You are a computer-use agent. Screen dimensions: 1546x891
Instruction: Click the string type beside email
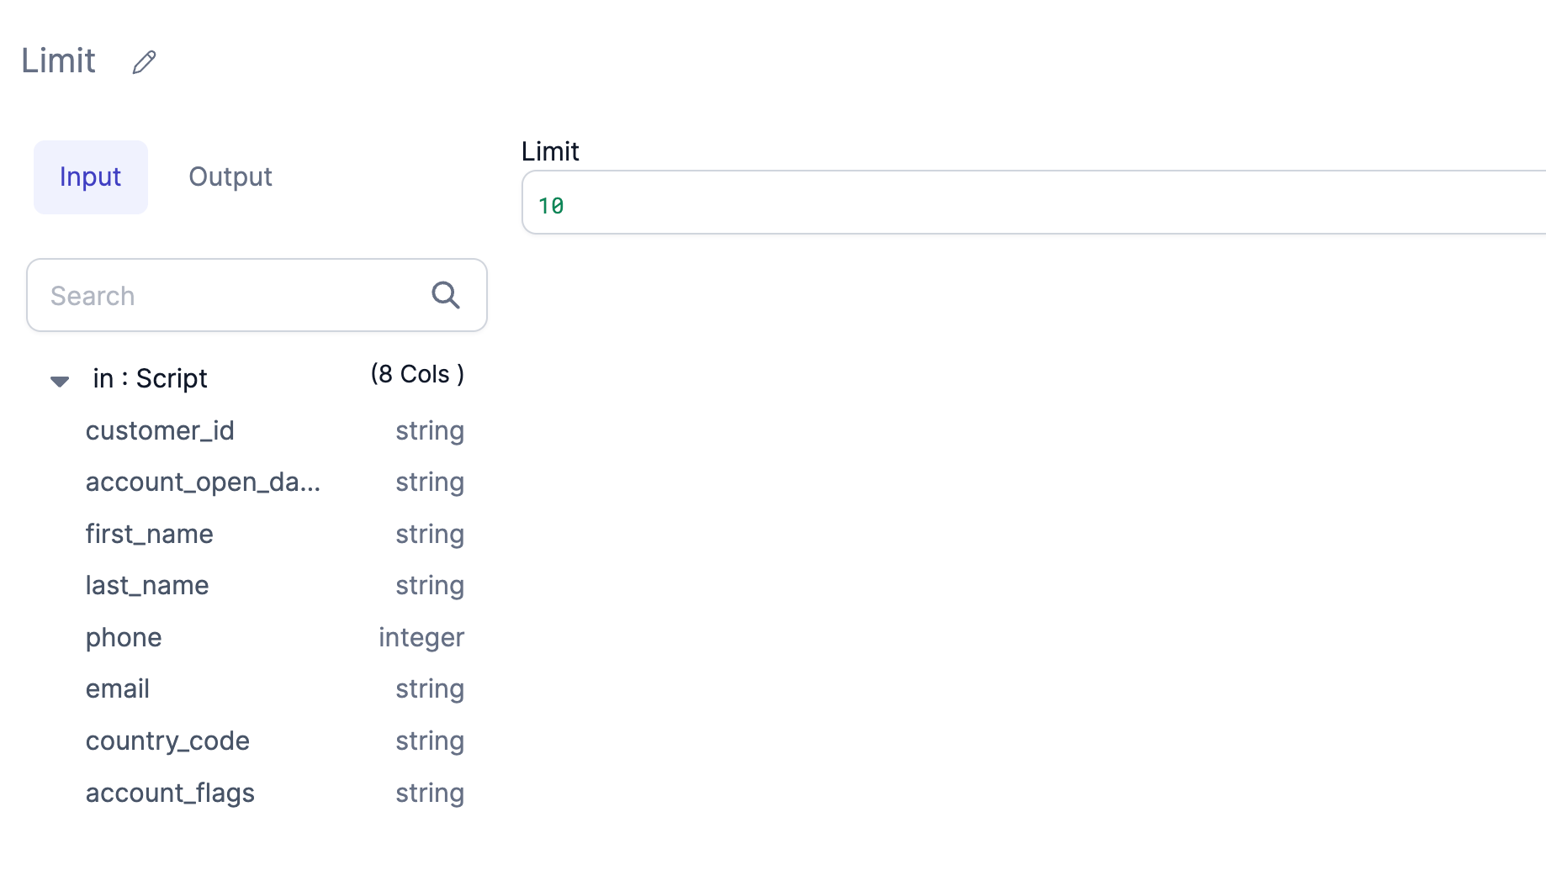pos(430,688)
